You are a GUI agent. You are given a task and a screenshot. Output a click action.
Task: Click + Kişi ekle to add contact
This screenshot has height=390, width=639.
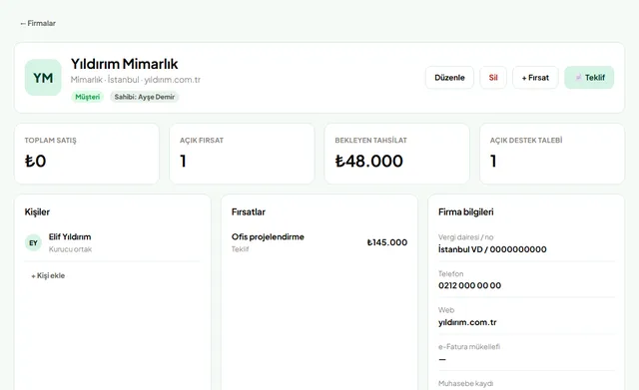pyautogui.click(x=48, y=275)
